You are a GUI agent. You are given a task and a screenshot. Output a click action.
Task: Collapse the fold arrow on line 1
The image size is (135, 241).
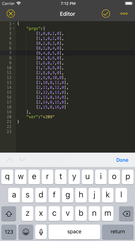point(14,24)
